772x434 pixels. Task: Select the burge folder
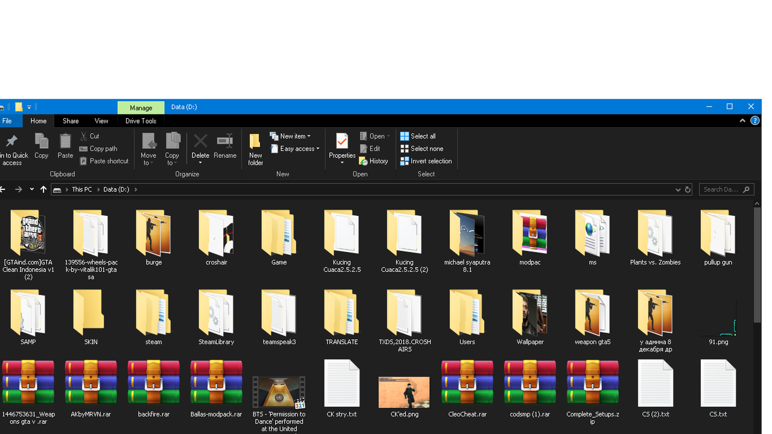154,237
